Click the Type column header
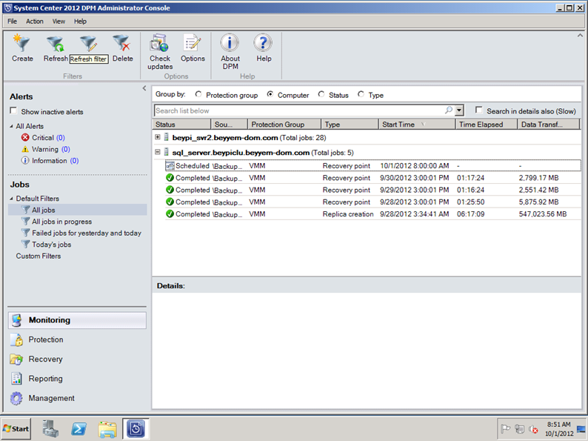Image resolution: width=588 pixels, height=441 pixels. click(350, 125)
